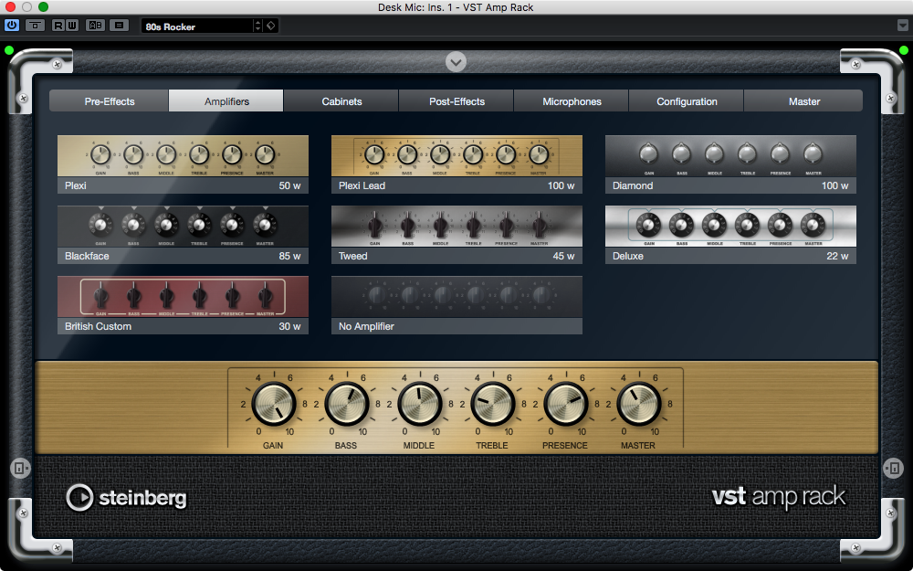Select the Diamond 100 w amplifier
913x571 pixels.
click(730, 164)
